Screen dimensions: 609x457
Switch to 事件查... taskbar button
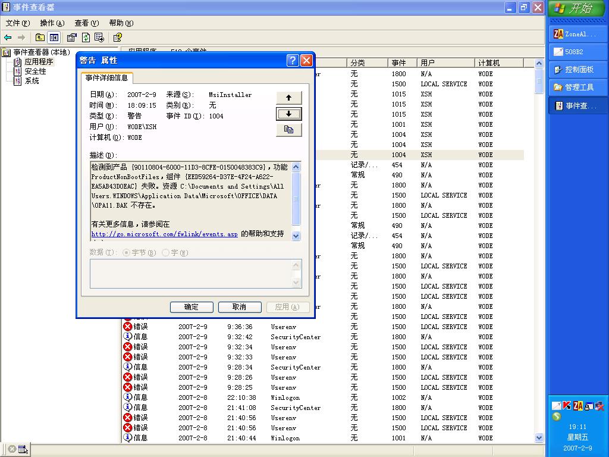(x=577, y=105)
